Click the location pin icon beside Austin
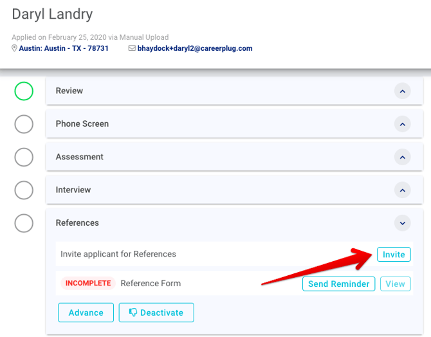This screenshot has height=337, width=431. [15, 48]
